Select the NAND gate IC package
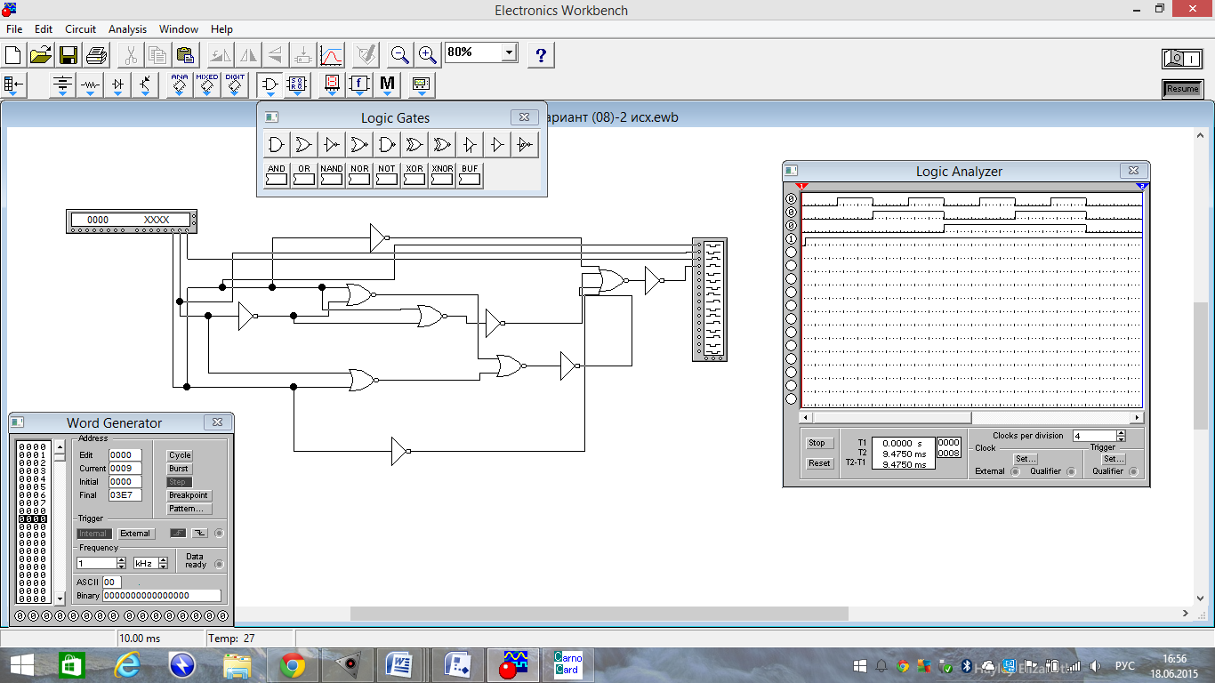Screen dimensions: 1215x683 pyautogui.click(x=332, y=174)
